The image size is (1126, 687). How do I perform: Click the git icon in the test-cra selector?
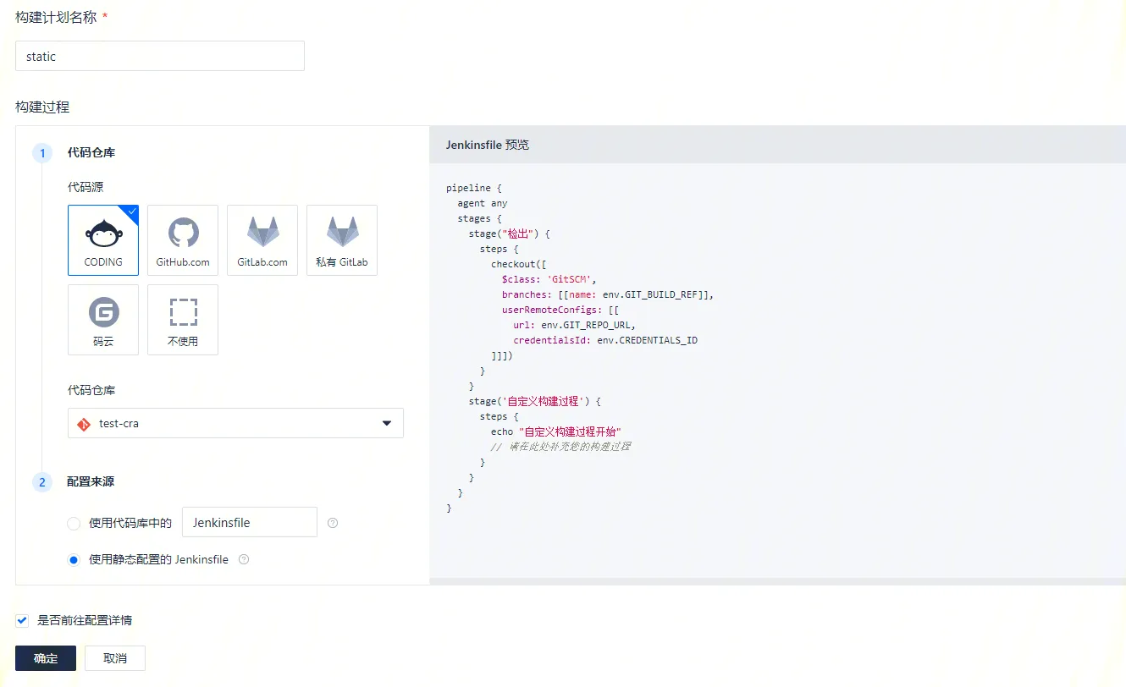pyautogui.click(x=84, y=424)
